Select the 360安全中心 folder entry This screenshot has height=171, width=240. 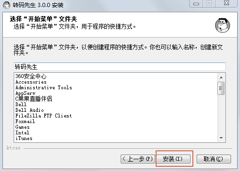tap(31, 76)
